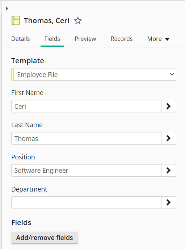This screenshot has height=249, width=185.
Task: Click the Add/remove fields button
Action: [x=45, y=237]
